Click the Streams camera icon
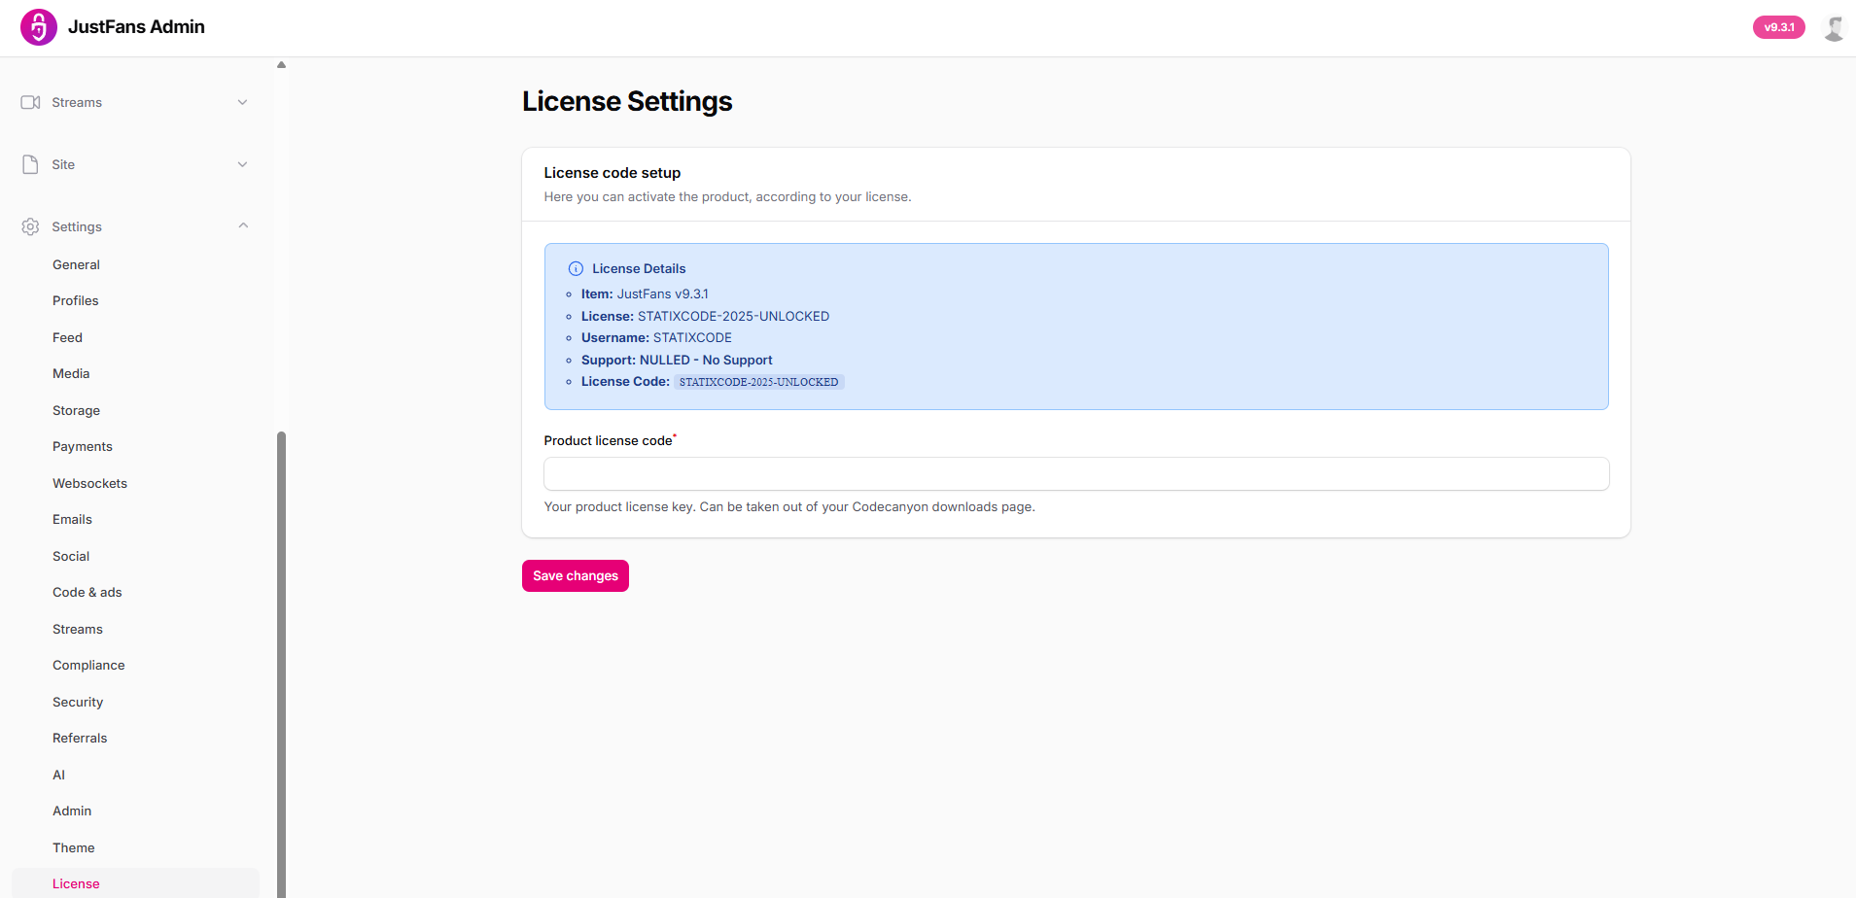This screenshot has height=898, width=1856. pos(30,102)
